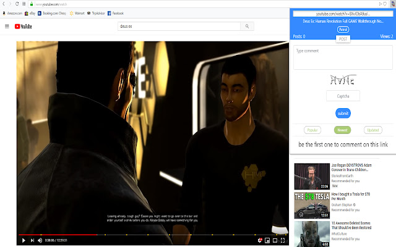The image size is (396, 247).
Task: Submit the comment with the submit button
Action: (343, 113)
